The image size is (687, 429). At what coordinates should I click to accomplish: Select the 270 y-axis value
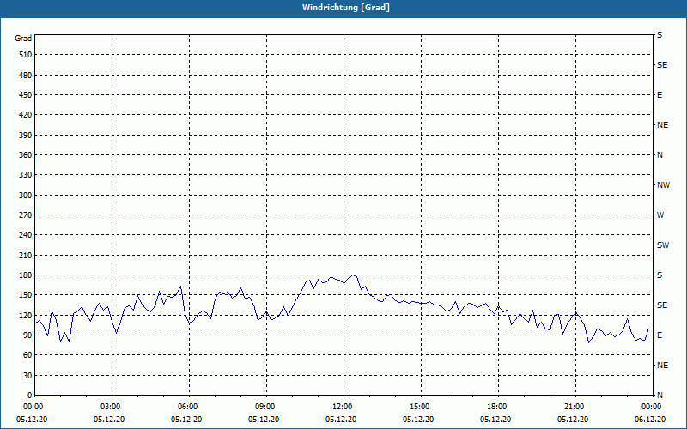point(26,215)
